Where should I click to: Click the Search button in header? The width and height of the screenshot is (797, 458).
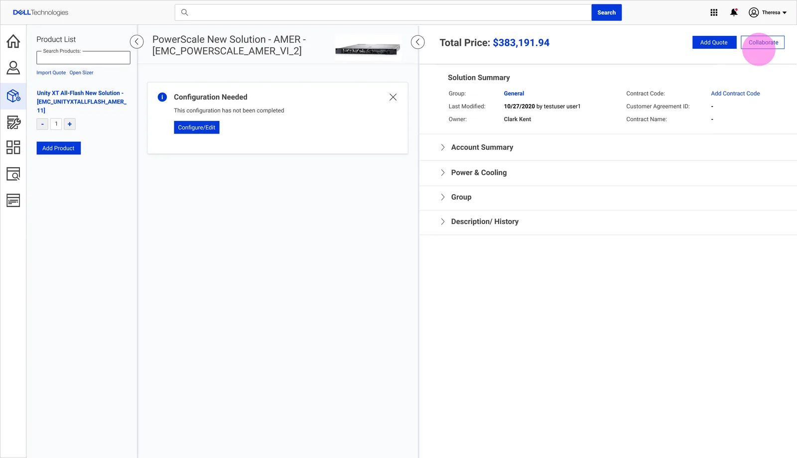click(x=606, y=12)
